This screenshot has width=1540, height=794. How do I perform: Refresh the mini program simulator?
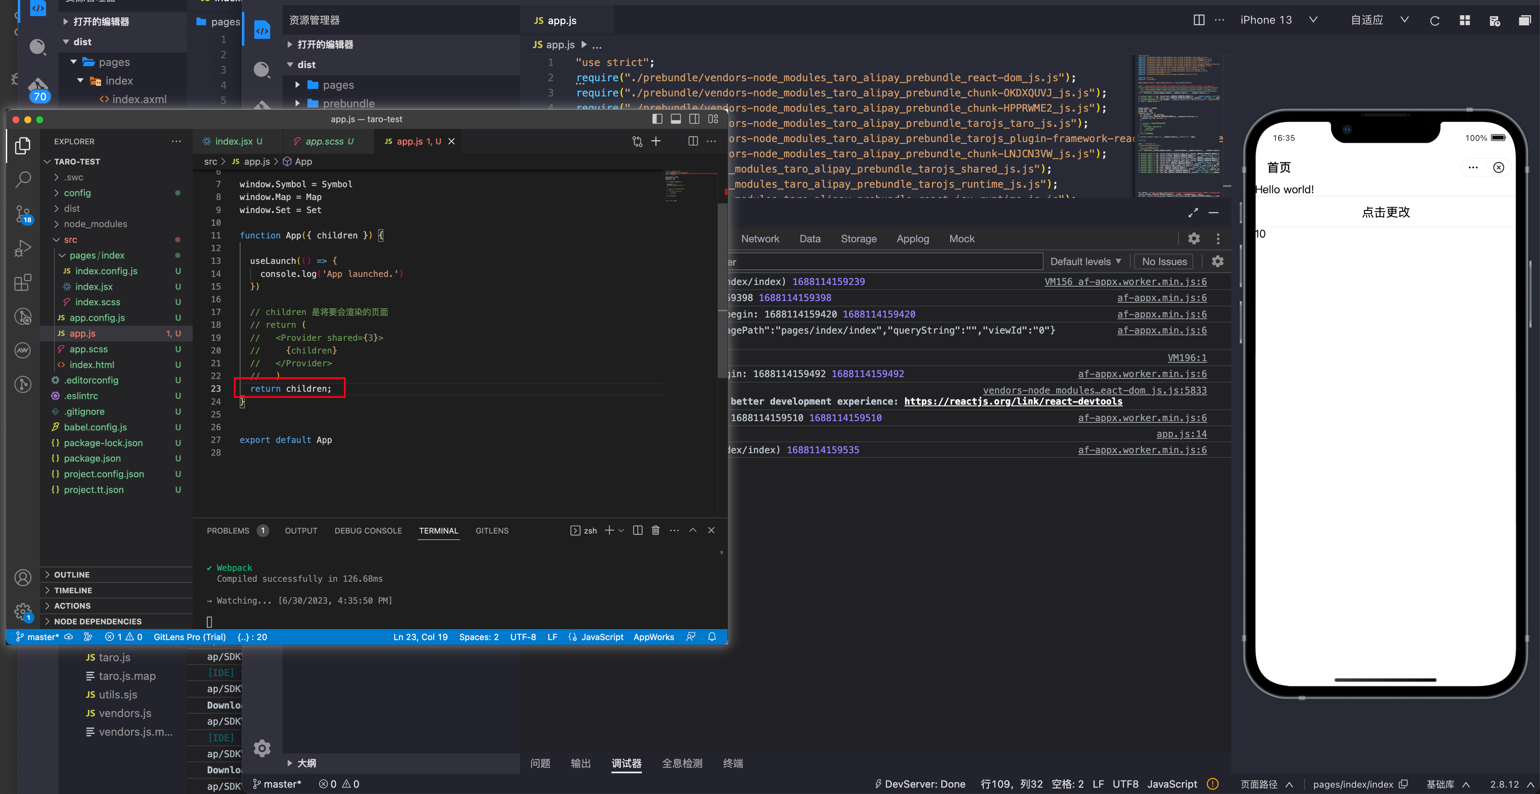click(1434, 20)
